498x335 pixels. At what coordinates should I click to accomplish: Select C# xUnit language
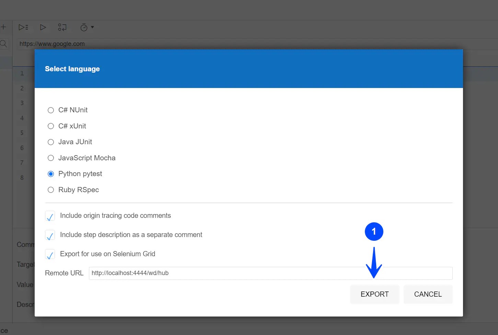[x=50, y=126]
